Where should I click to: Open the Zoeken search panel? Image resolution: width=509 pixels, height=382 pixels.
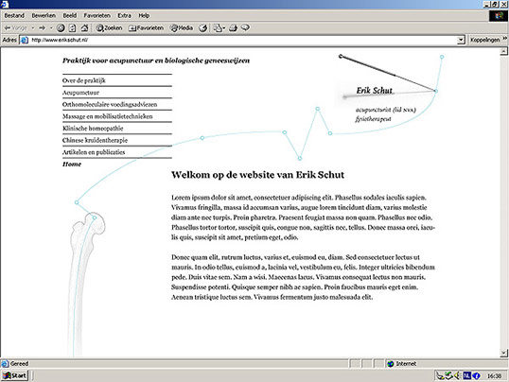[x=109, y=28]
